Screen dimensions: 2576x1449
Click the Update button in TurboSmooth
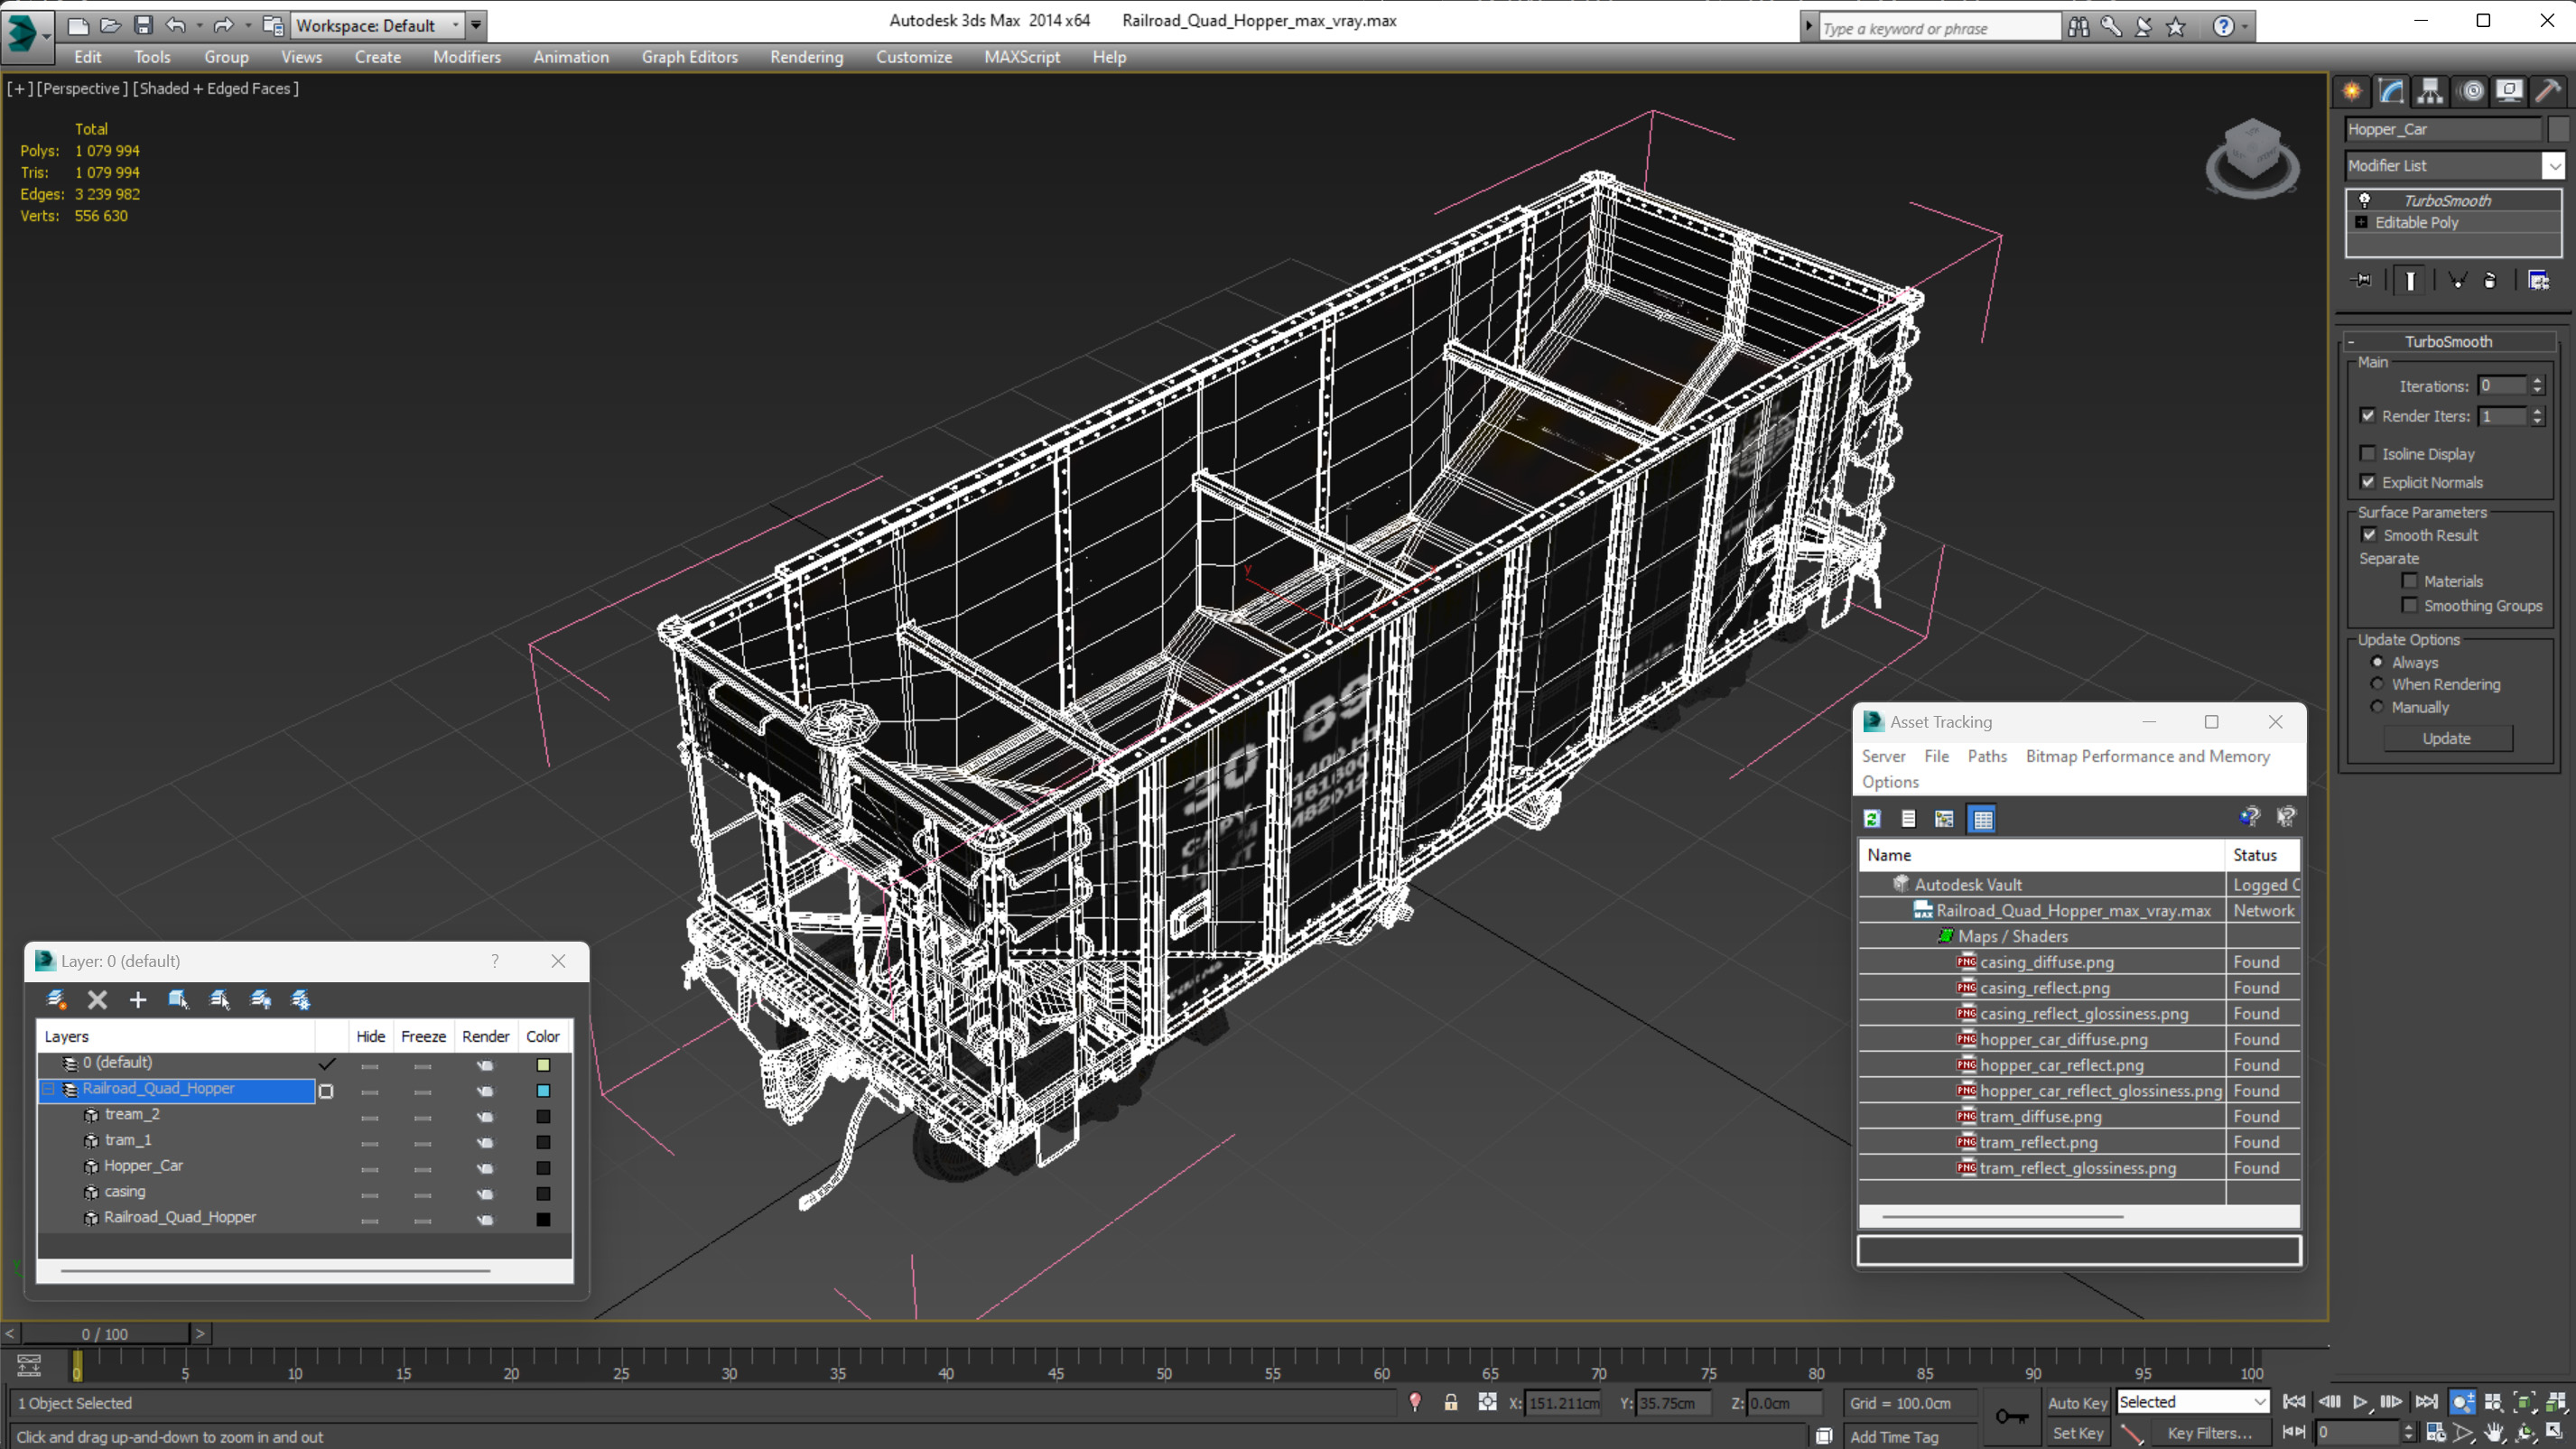[x=2446, y=738]
